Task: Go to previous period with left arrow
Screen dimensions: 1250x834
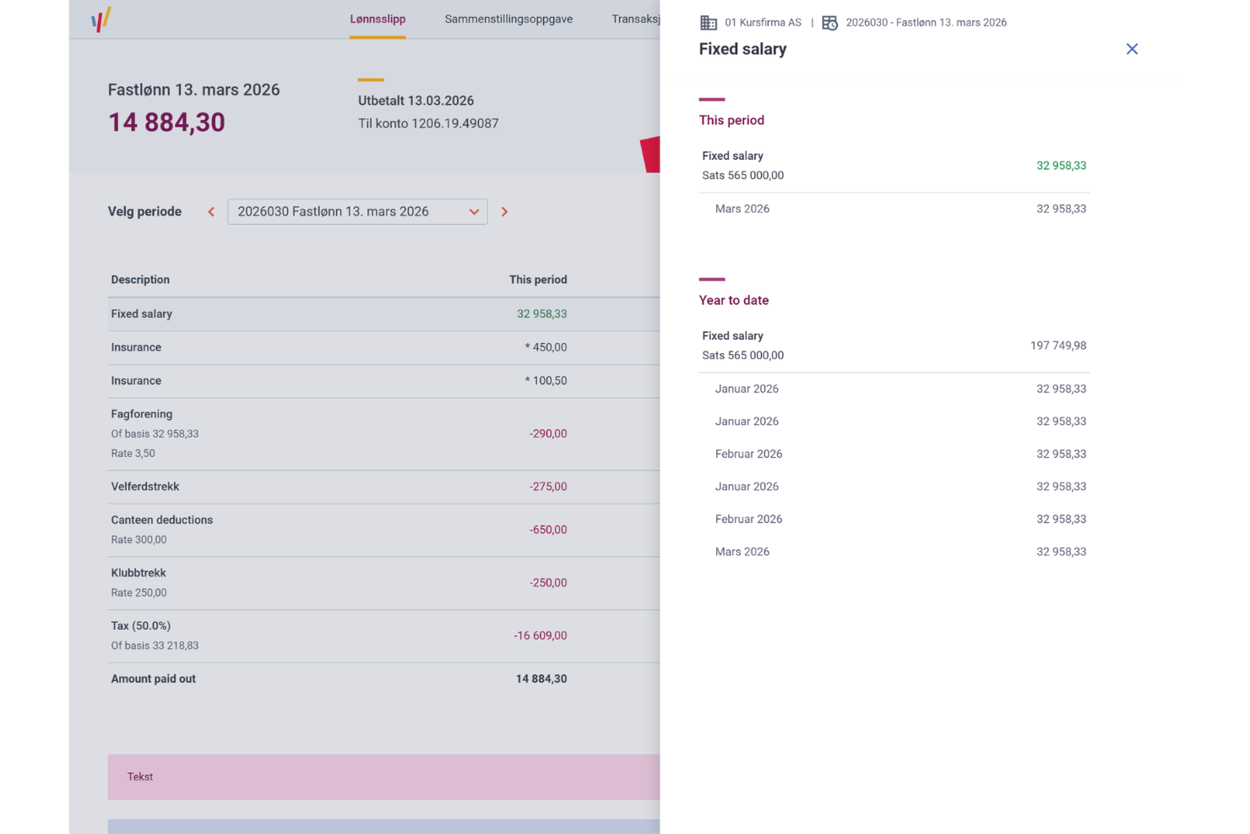Action: coord(211,212)
